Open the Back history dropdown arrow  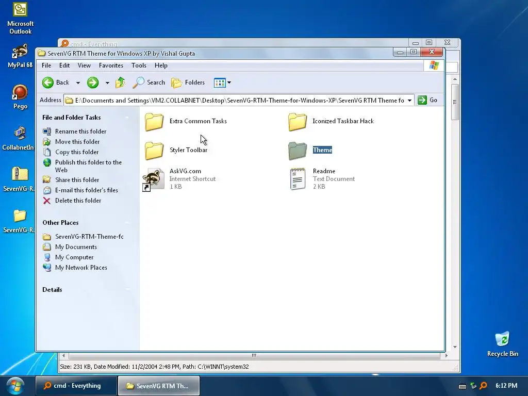coord(78,83)
